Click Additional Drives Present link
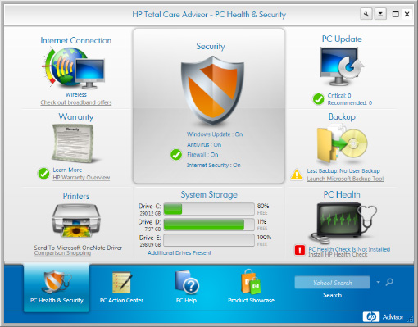The width and height of the screenshot is (418, 327). click(179, 253)
